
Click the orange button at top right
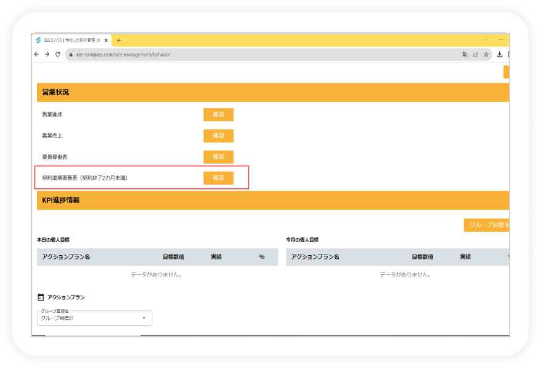(506, 72)
